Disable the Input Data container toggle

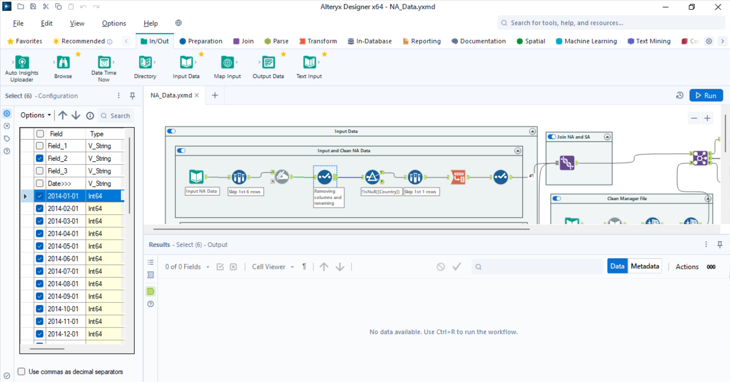coord(172,131)
